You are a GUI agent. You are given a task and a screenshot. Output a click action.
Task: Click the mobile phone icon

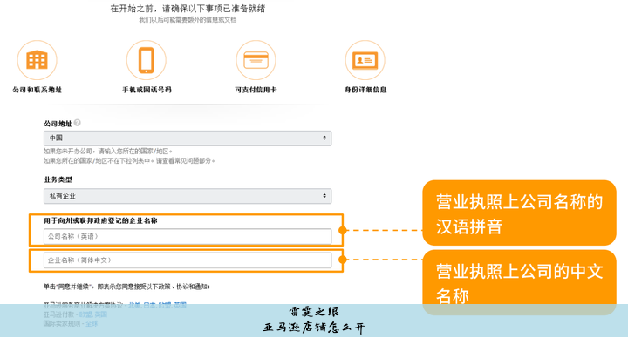coord(147,60)
